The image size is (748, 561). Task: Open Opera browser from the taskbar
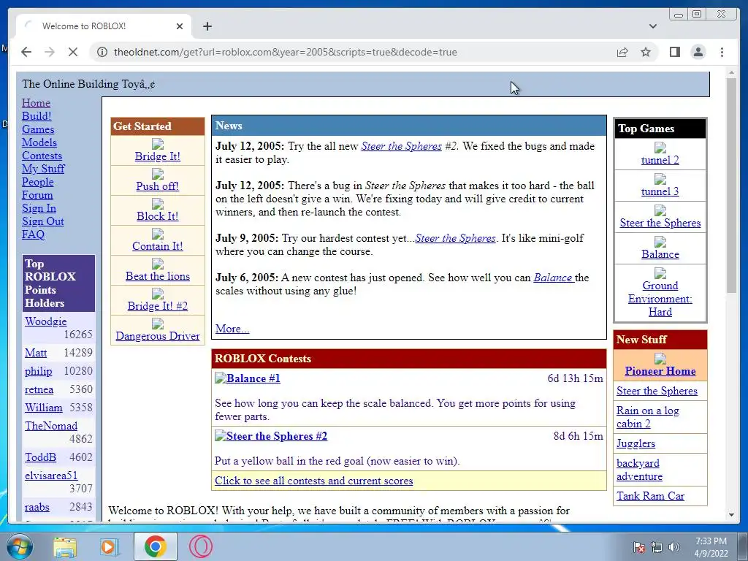click(x=201, y=546)
